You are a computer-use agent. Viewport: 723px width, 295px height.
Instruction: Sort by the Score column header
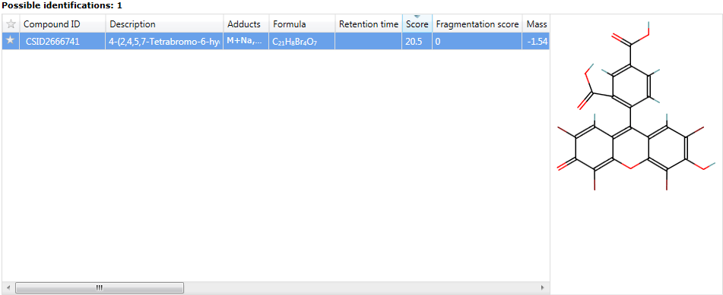pyautogui.click(x=417, y=24)
